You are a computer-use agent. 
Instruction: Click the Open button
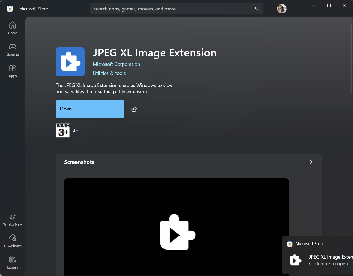[x=90, y=109]
